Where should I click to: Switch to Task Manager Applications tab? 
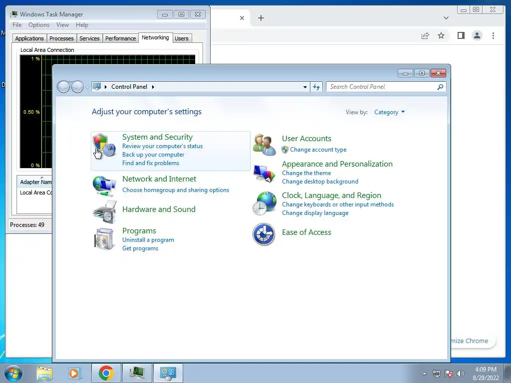click(29, 38)
